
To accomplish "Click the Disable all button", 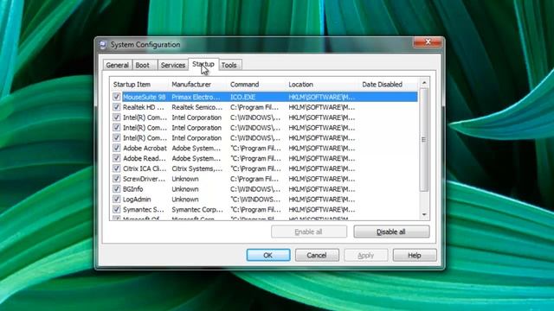I will pyautogui.click(x=391, y=232).
